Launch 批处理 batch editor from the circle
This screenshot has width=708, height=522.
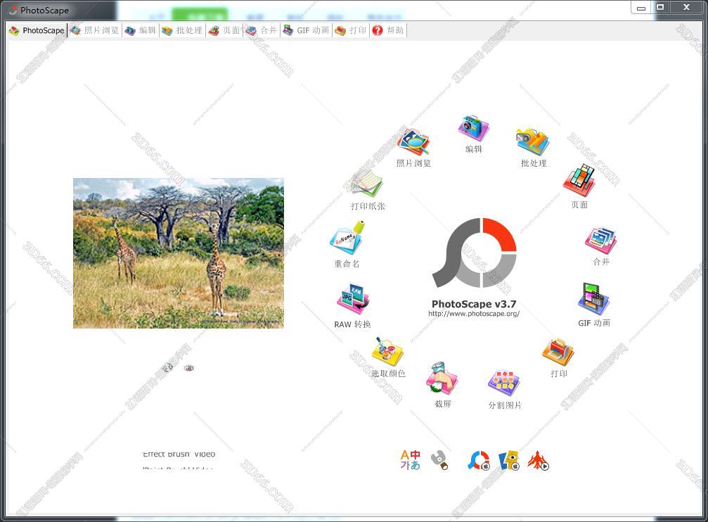532,143
